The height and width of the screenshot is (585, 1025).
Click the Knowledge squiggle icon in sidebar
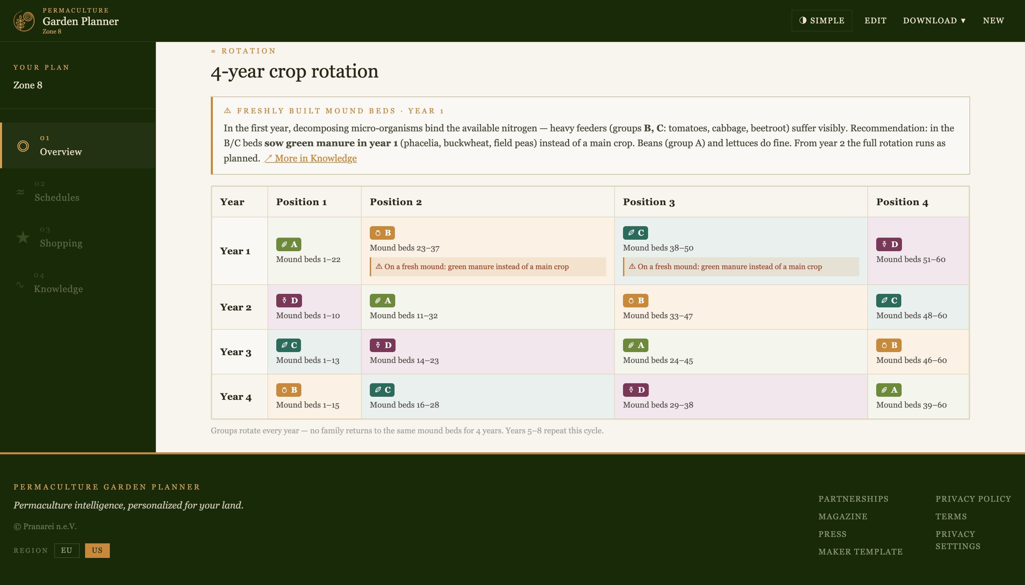20,284
